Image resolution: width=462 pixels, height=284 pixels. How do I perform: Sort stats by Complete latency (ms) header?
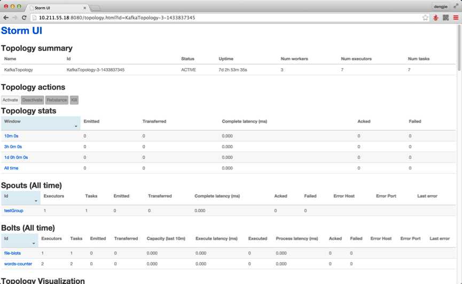[x=244, y=121]
